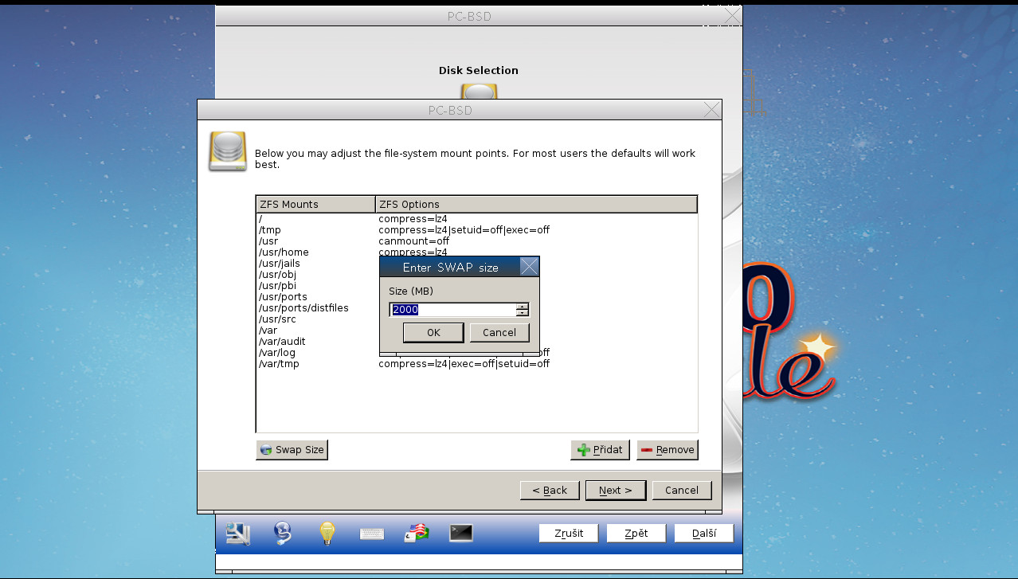Change installer language via the flags icon

[416, 533]
